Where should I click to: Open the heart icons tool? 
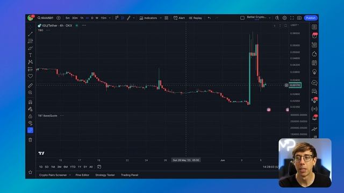[30, 76]
